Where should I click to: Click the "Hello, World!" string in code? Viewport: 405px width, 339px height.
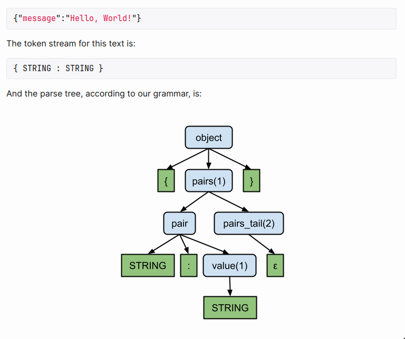pyautogui.click(x=103, y=18)
